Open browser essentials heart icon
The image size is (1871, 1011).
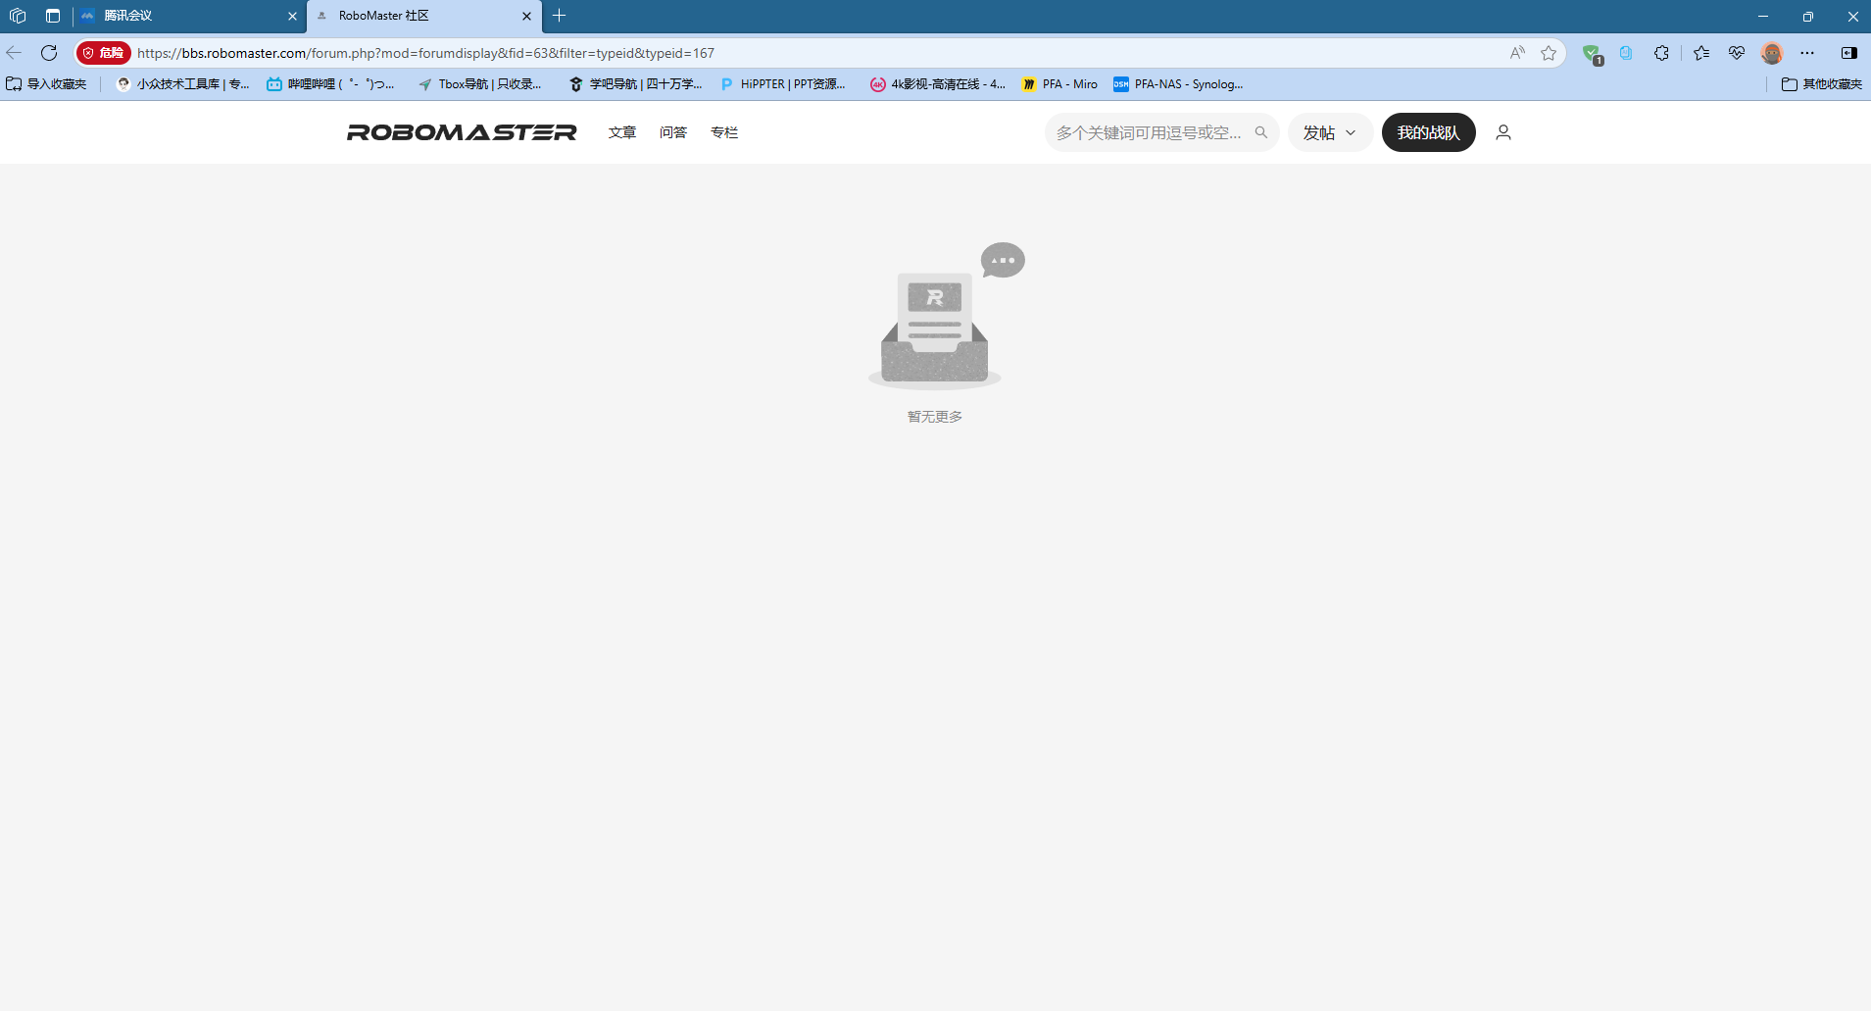point(1737,53)
